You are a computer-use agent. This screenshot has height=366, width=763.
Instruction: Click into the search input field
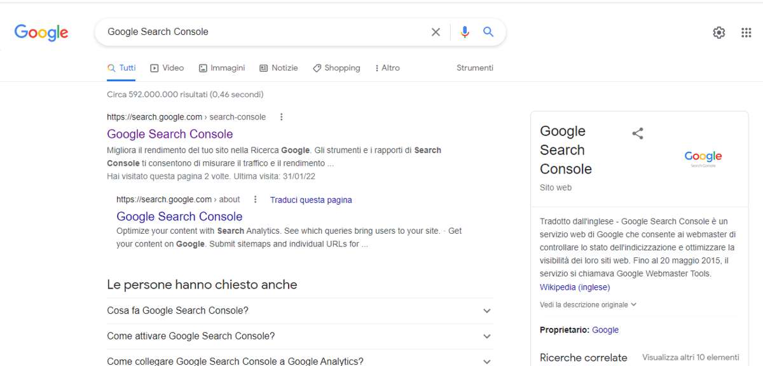[x=264, y=32]
